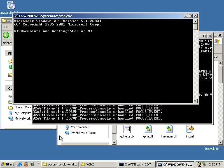Select the gvm.dll file

point(148,132)
